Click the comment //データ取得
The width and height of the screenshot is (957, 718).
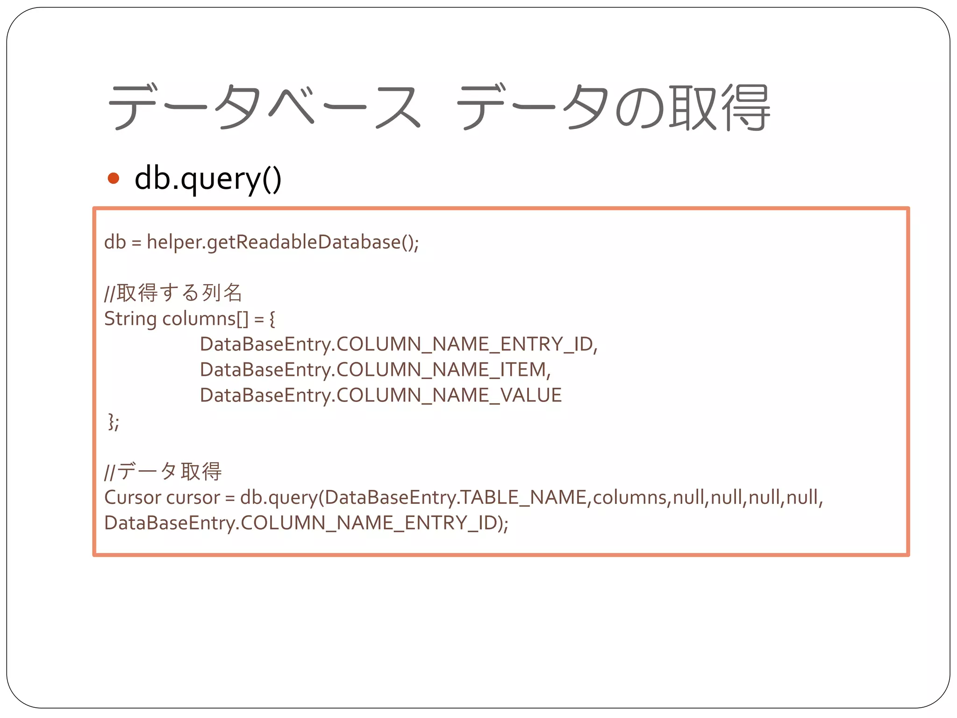coord(163,472)
